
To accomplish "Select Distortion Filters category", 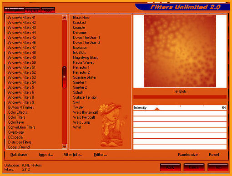I will [x=20, y=142].
